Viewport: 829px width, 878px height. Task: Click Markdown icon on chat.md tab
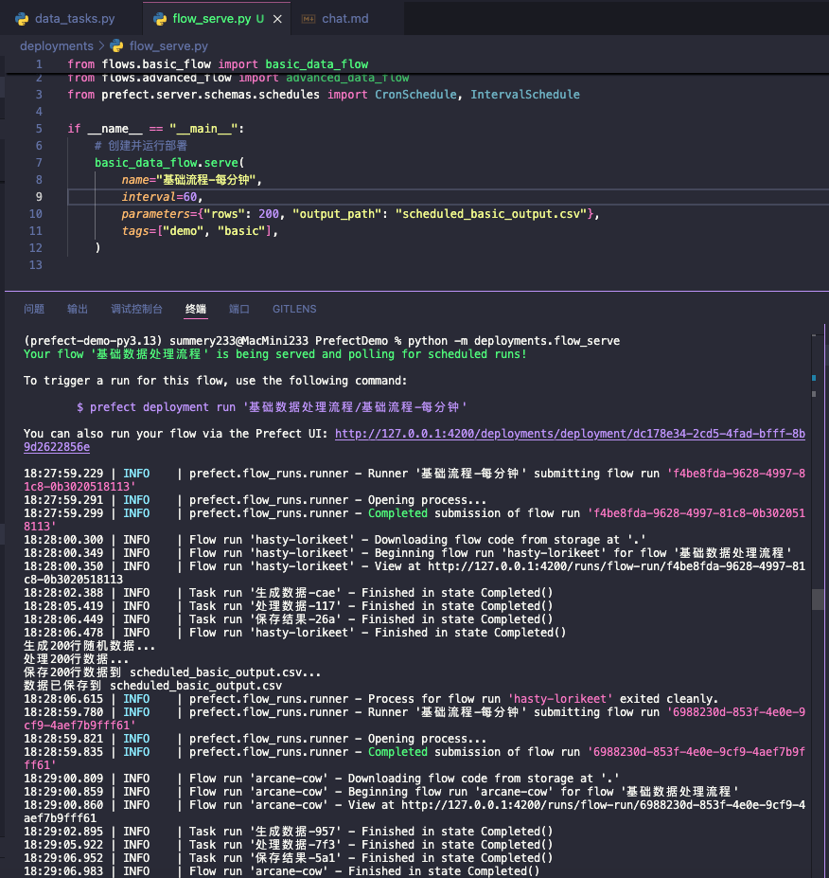309,19
